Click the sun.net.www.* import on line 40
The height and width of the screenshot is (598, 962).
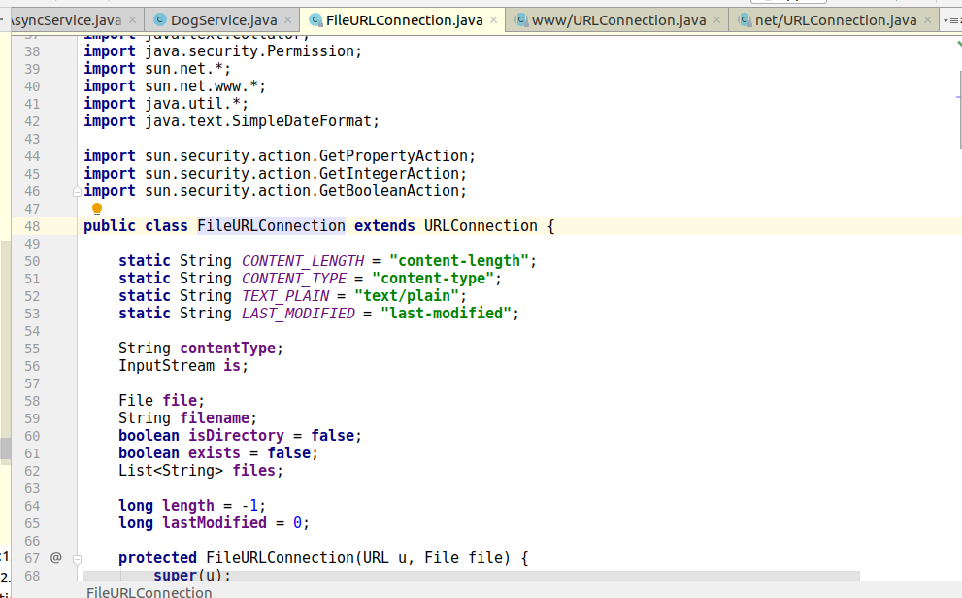point(201,85)
